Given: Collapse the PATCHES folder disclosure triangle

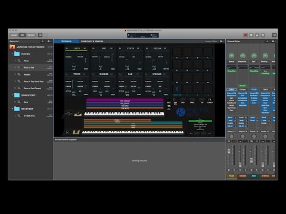Looking at the screenshot, I should (x=12, y=53).
